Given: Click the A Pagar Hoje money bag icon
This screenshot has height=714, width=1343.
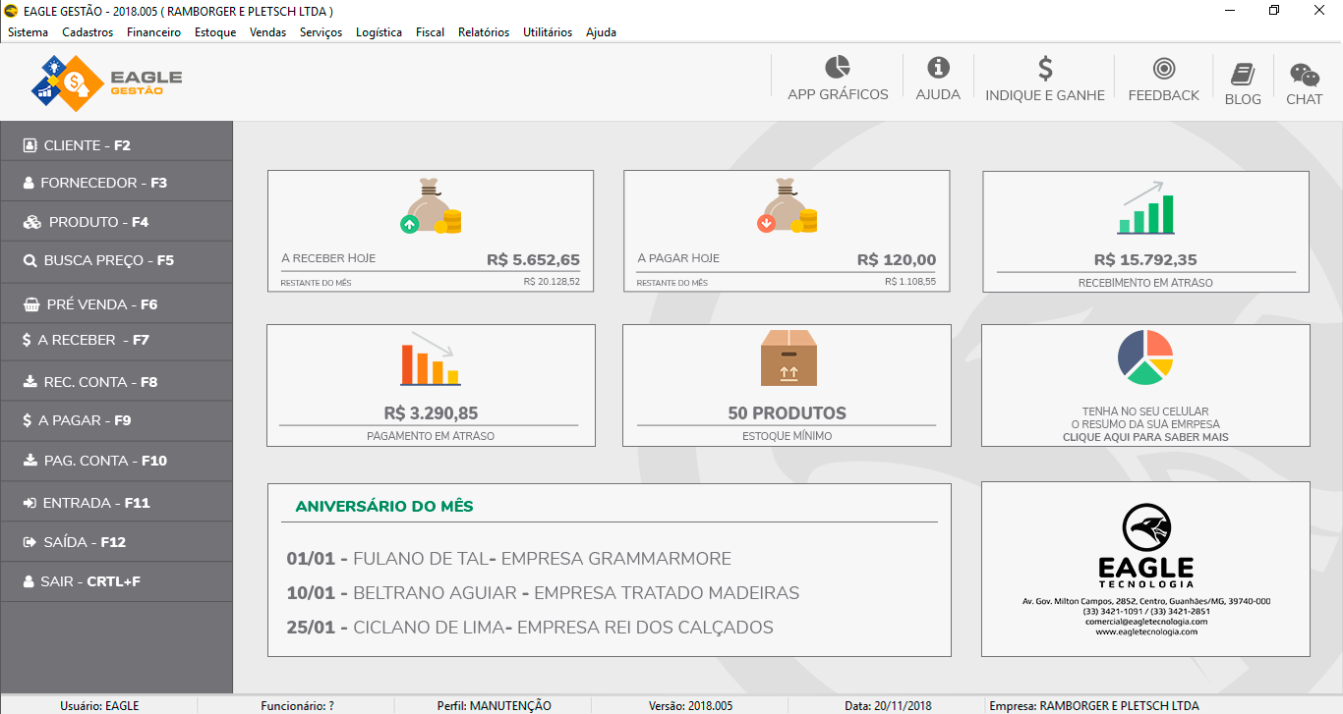Looking at the screenshot, I should point(787,206).
